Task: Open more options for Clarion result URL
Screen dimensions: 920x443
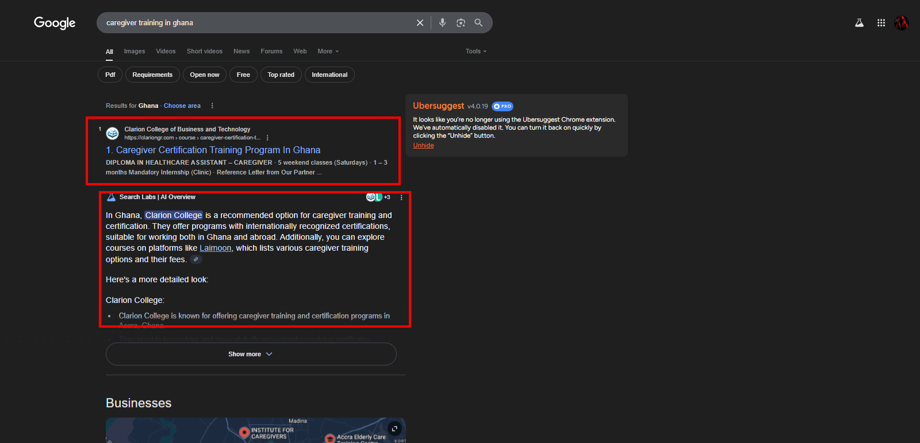Action: (267, 138)
